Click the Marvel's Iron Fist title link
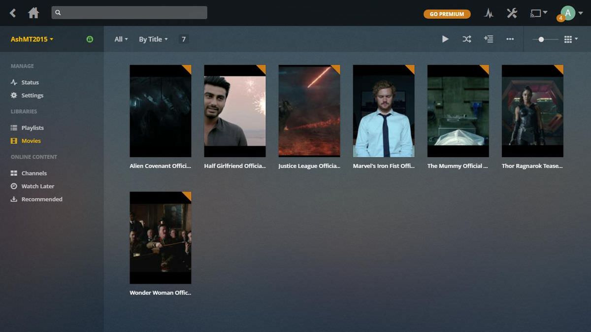This screenshot has width=591, height=332. click(384, 166)
